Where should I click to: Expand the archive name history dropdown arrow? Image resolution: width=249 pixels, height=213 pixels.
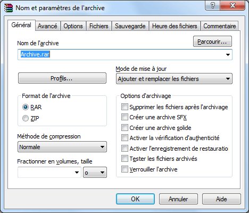point(228,55)
